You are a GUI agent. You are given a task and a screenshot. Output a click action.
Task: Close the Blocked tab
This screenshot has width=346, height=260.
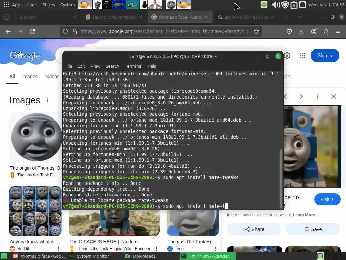tap(74, 17)
